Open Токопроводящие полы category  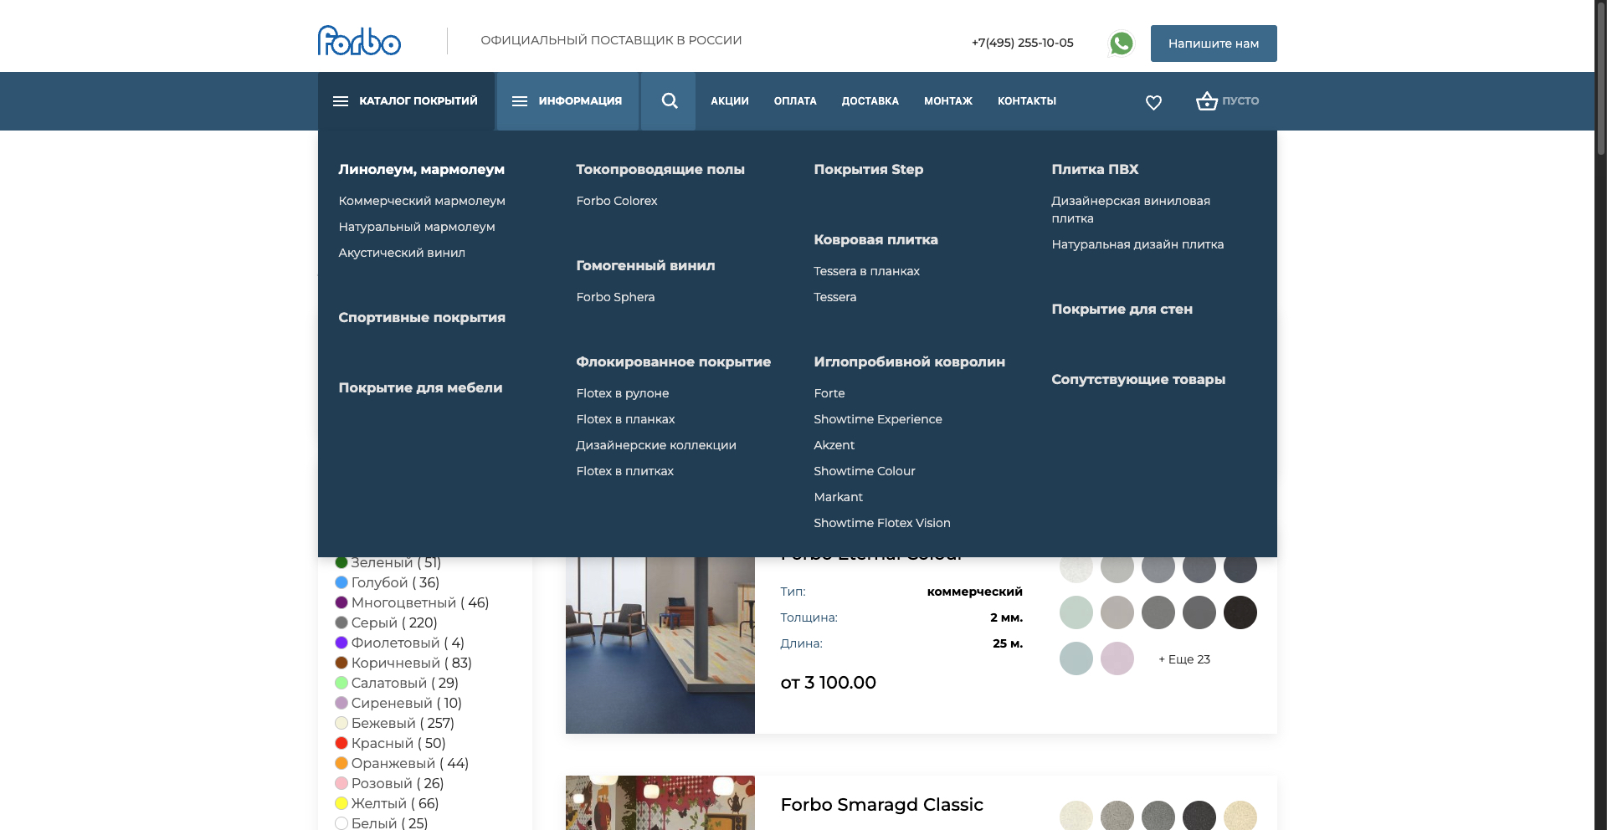[x=660, y=169]
